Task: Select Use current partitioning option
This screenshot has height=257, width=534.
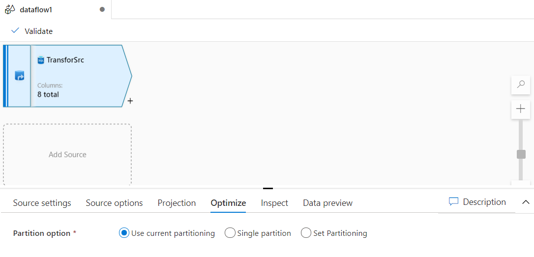Action: coord(124,233)
